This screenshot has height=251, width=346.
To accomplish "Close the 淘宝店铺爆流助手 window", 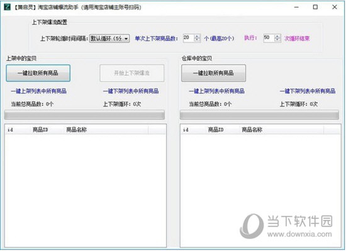I will pyautogui.click(x=335, y=7).
